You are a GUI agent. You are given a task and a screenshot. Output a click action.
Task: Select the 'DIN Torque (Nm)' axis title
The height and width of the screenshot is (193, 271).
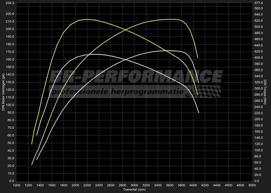267,91
